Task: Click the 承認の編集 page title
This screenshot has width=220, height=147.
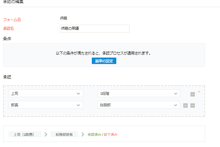Action: tap(13, 2)
